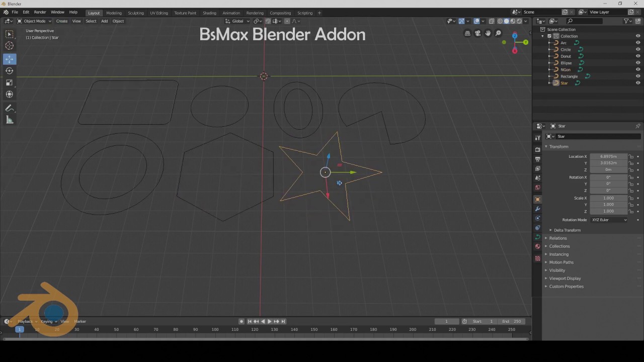Collapse the Transform panel
This screenshot has width=644, height=362.
point(558,147)
